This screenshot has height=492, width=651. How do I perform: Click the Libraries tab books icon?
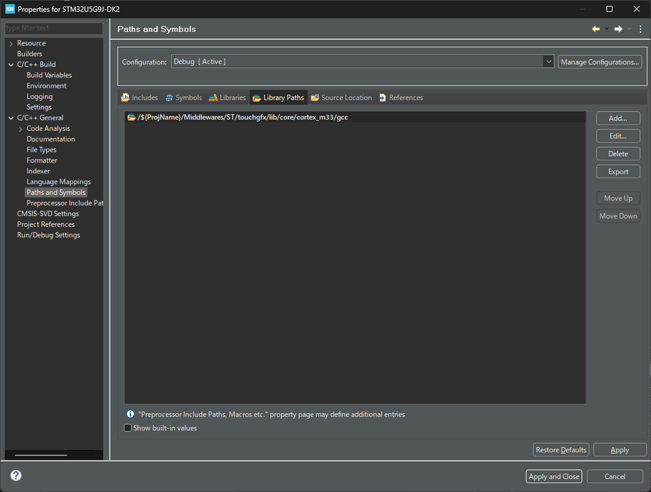click(213, 98)
